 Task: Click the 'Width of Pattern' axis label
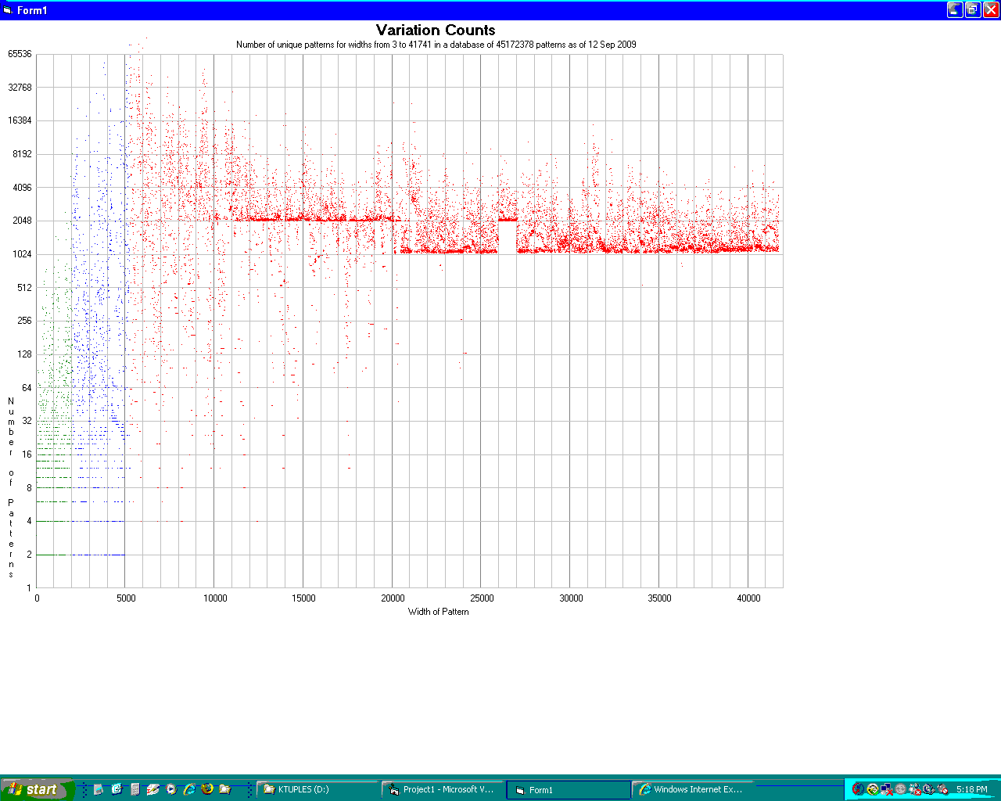tap(438, 612)
